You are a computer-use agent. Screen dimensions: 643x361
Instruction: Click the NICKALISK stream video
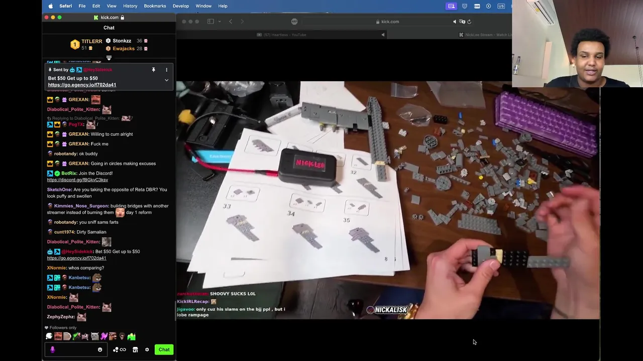[x=388, y=200]
